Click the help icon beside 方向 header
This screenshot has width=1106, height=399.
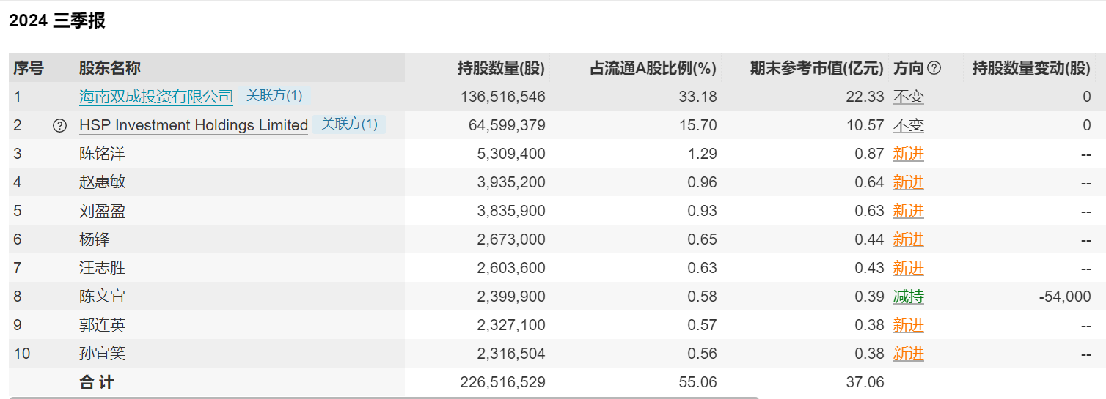tap(934, 68)
